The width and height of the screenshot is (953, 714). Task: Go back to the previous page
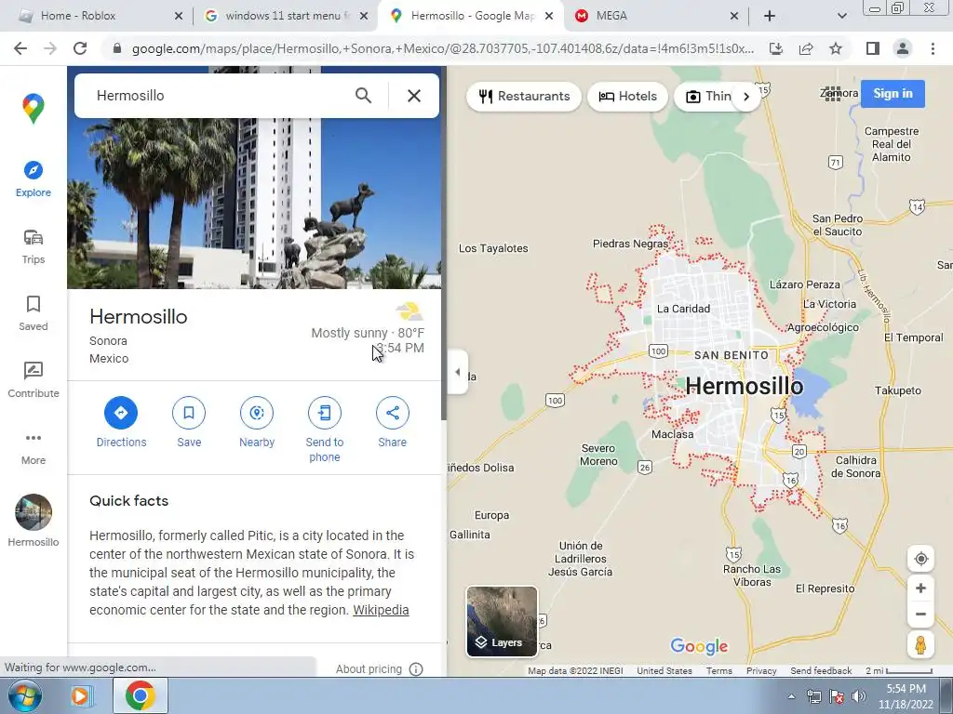(20, 48)
